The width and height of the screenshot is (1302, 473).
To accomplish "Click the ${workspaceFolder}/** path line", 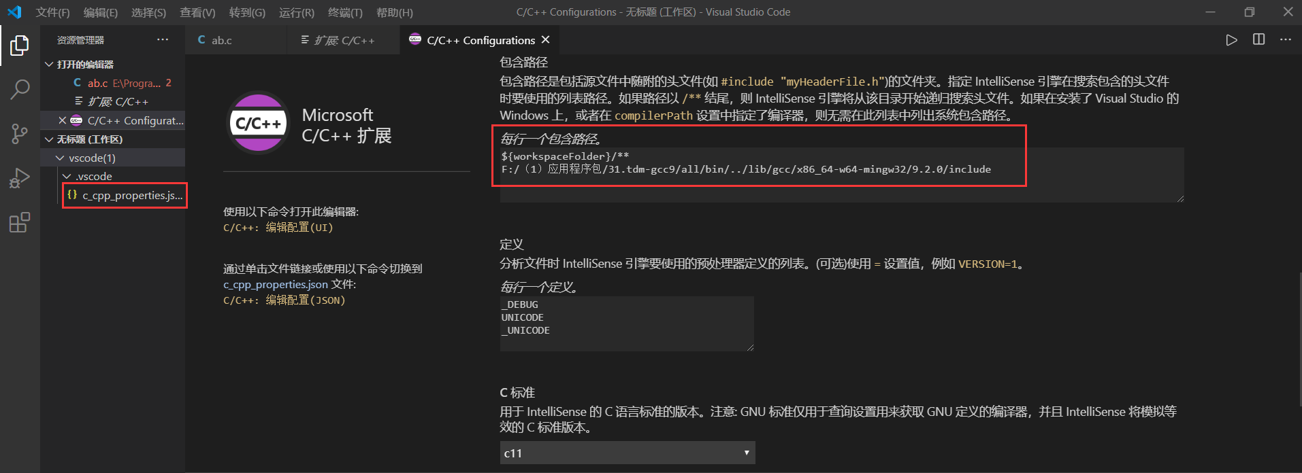I will 565,156.
